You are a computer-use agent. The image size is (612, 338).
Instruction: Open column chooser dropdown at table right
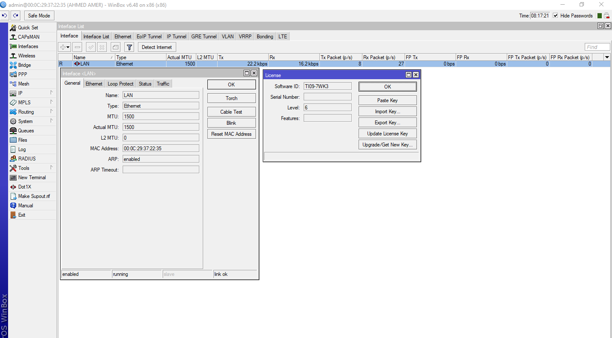[607, 57]
